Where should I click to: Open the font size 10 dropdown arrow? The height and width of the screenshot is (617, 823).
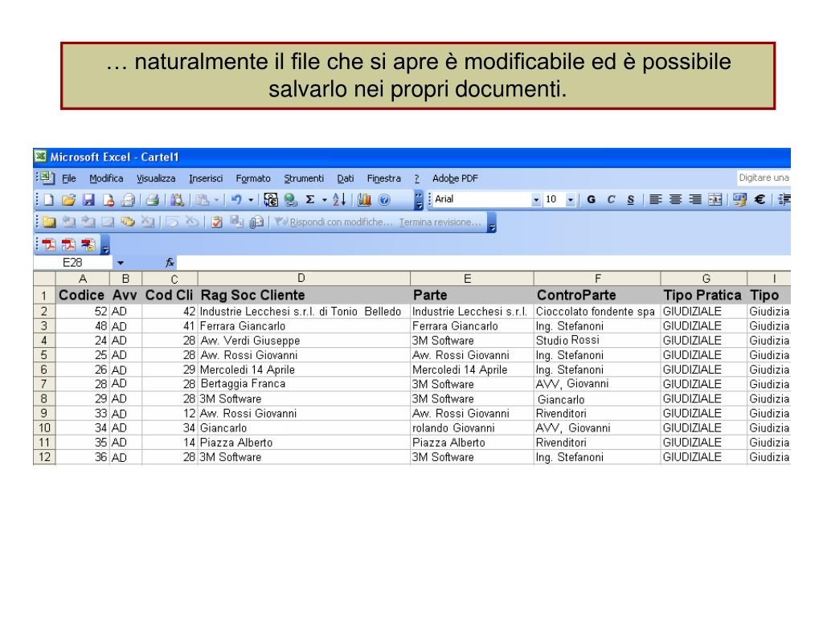tap(571, 200)
